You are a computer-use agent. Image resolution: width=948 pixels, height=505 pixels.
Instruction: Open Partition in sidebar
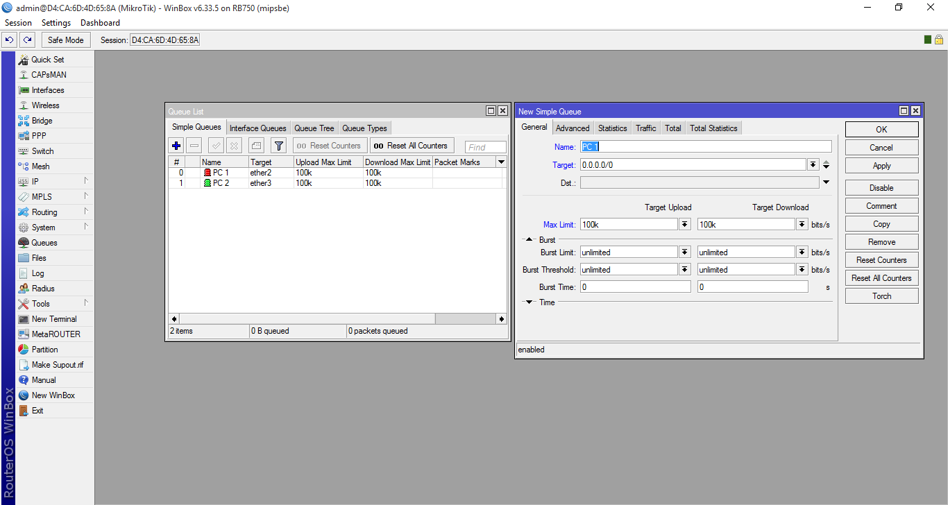coord(44,350)
